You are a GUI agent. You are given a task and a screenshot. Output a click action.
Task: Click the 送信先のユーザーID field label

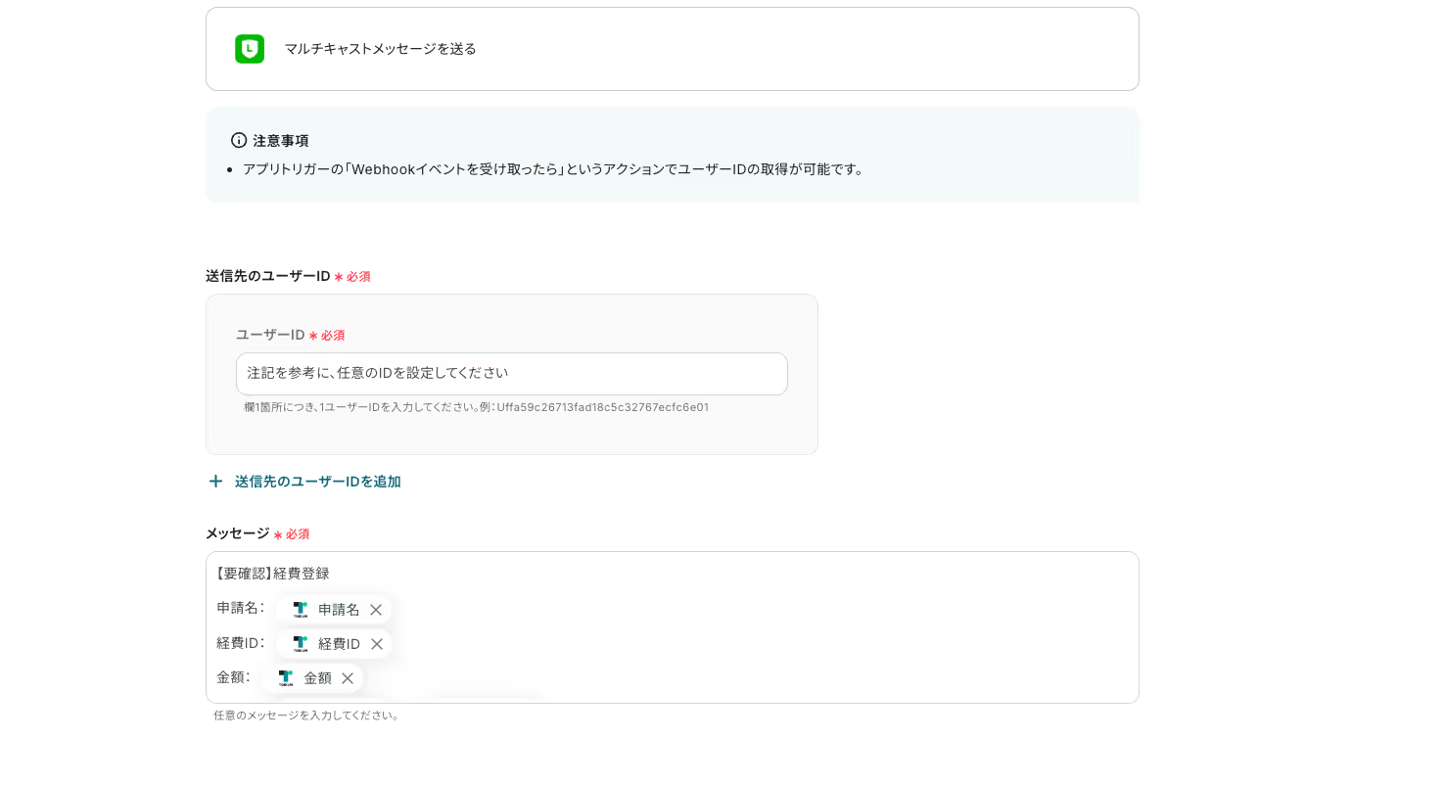click(x=268, y=276)
